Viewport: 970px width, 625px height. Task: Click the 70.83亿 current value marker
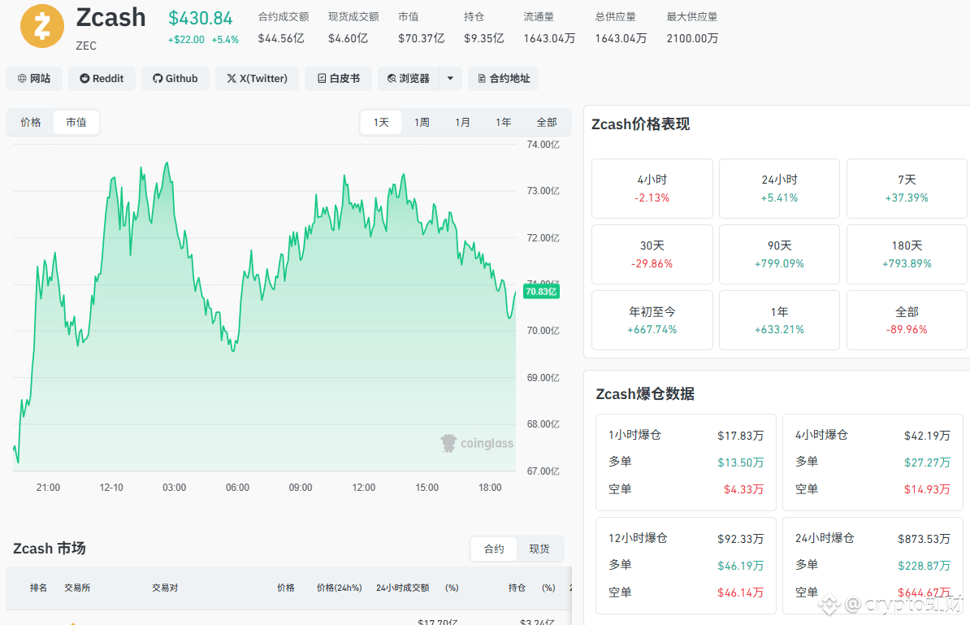tap(541, 292)
